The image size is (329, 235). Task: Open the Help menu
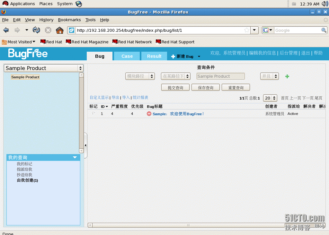pos(104,20)
